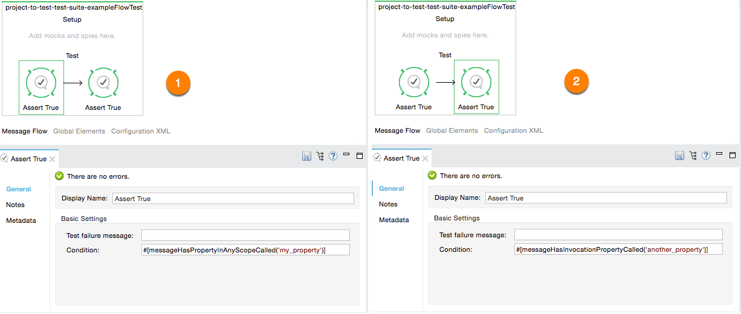Screen dimensions: 741x314
Task: Open the help question-mark icon in panel 2
Action: click(706, 156)
